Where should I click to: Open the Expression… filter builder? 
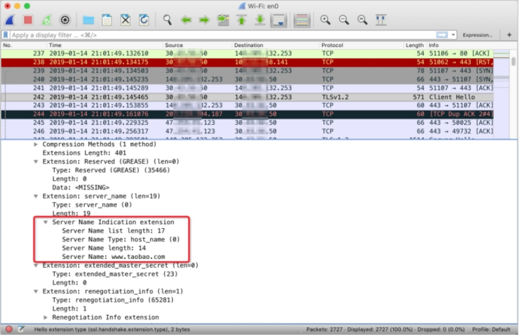coord(477,35)
